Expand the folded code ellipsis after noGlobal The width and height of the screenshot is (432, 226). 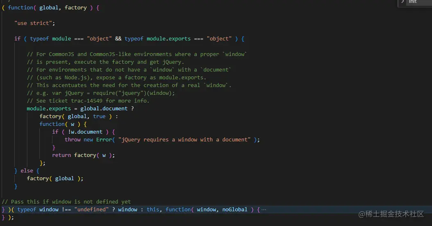(x=264, y=210)
